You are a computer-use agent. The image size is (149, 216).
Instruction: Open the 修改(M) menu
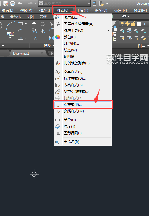click(x=140, y=10)
